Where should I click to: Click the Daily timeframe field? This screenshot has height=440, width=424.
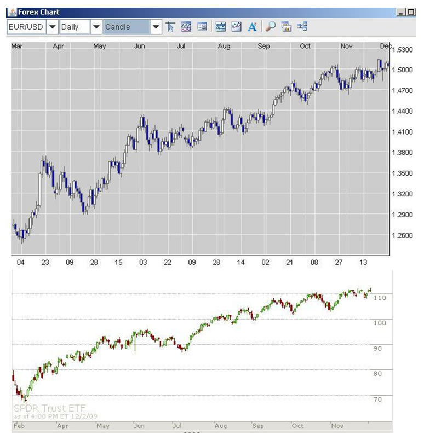click(x=75, y=27)
